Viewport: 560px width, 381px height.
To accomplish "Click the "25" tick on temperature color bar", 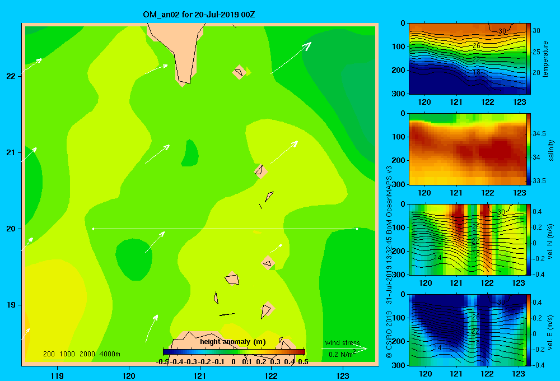I will [x=536, y=52].
